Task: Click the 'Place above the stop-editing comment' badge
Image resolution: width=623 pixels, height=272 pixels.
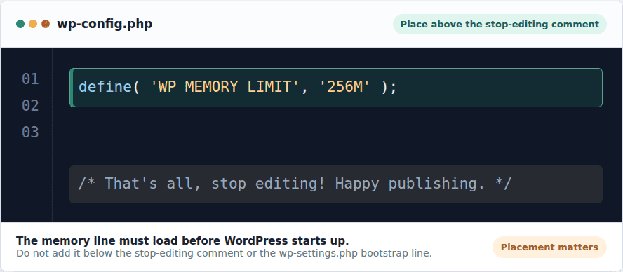Action: 500,25
